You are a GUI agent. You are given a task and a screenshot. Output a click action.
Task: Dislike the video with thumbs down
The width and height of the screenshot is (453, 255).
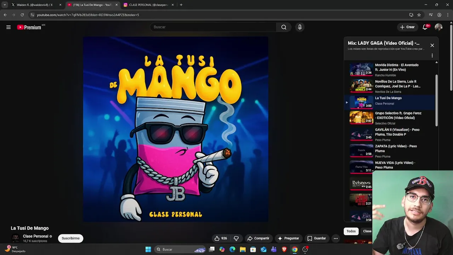click(236, 238)
